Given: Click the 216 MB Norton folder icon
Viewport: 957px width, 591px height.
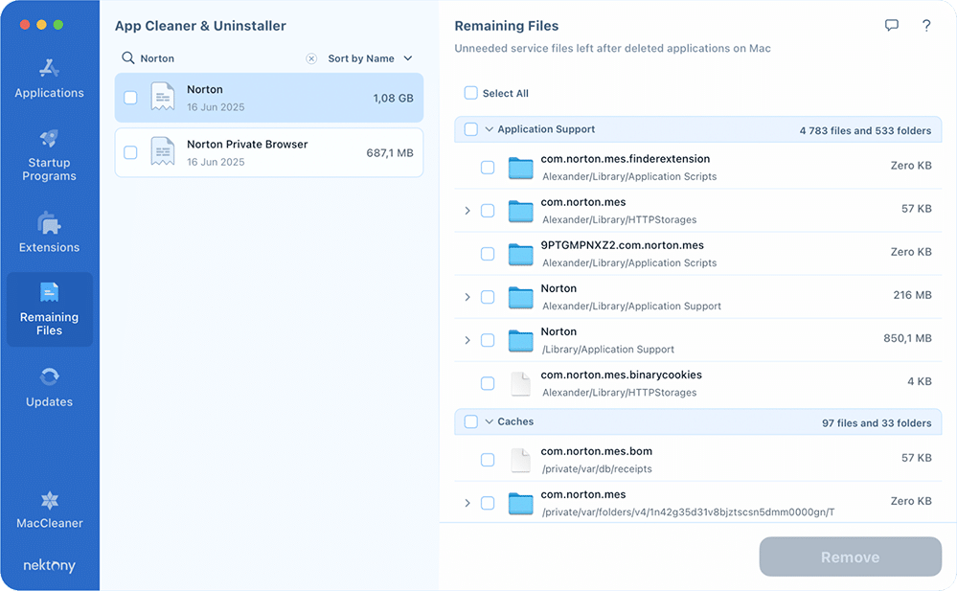Looking at the screenshot, I should click(520, 297).
